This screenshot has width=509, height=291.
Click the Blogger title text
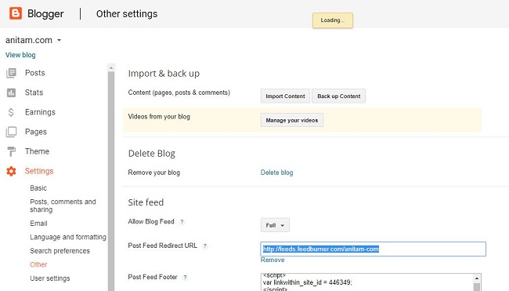pos(45,13)
